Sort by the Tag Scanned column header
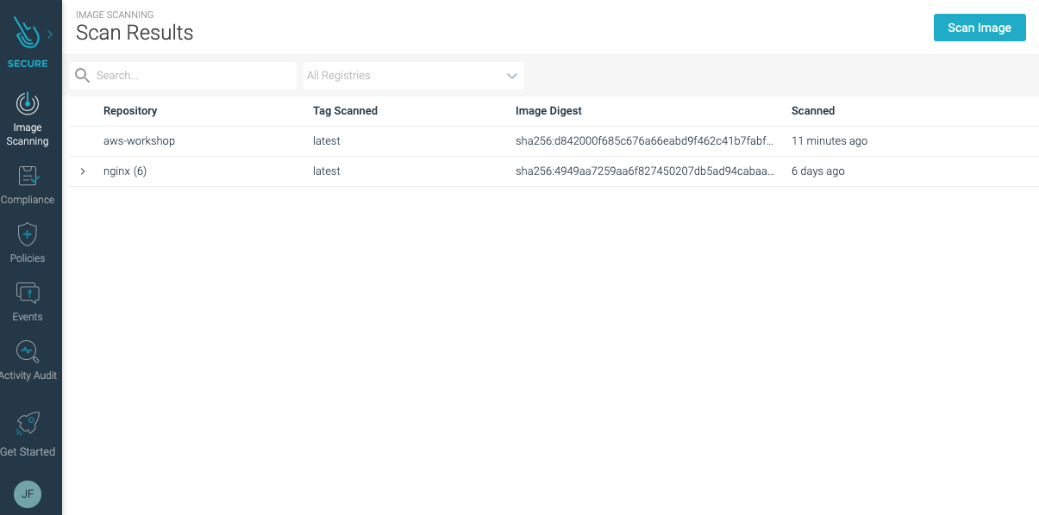 [345, 111]
